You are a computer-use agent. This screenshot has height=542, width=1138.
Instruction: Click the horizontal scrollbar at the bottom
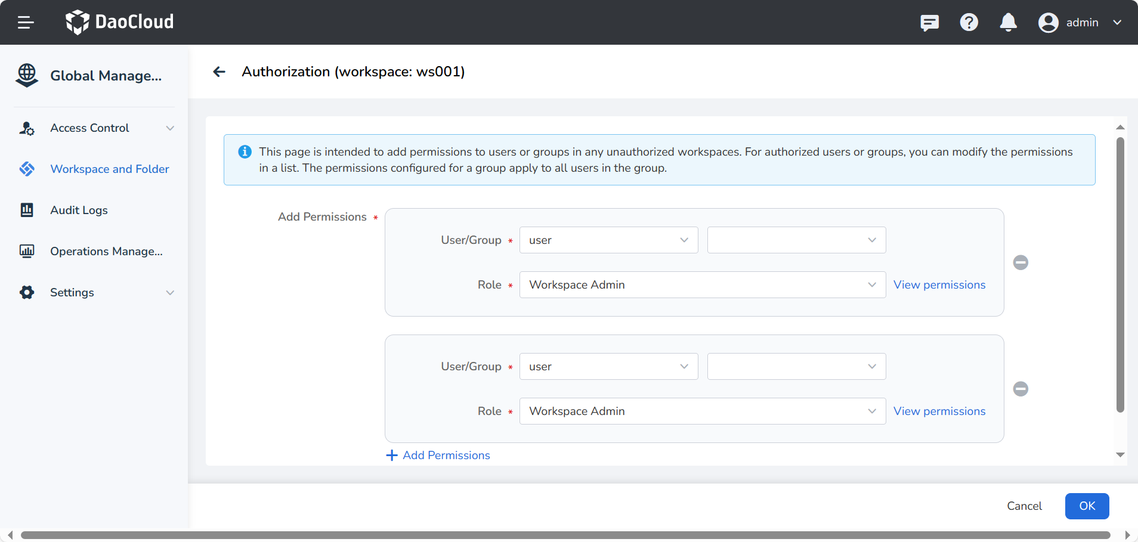coord(565,535)
